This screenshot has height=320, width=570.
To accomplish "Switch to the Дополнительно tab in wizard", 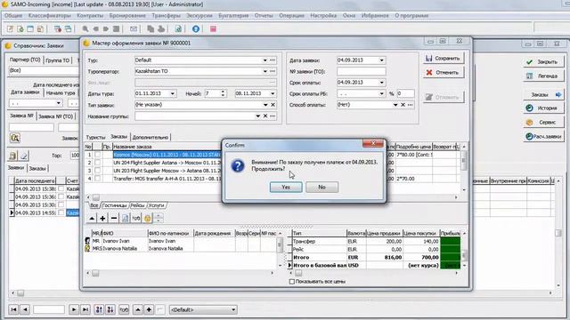I will click(151, 137).
